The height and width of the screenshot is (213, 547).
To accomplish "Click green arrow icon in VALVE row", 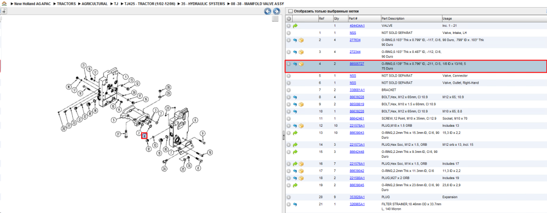I will tap(295, 26).
